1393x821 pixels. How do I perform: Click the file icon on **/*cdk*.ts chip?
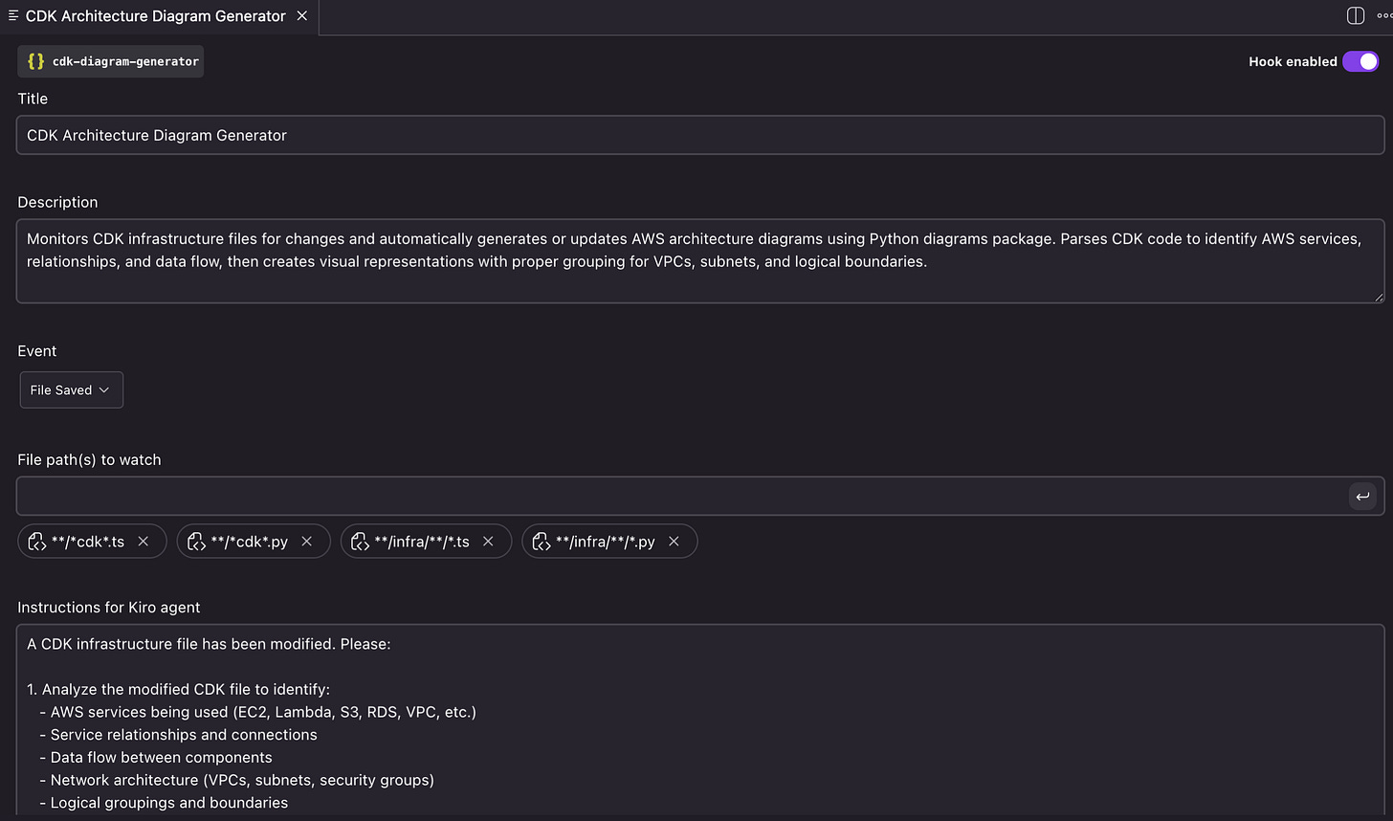pos(36,542)
